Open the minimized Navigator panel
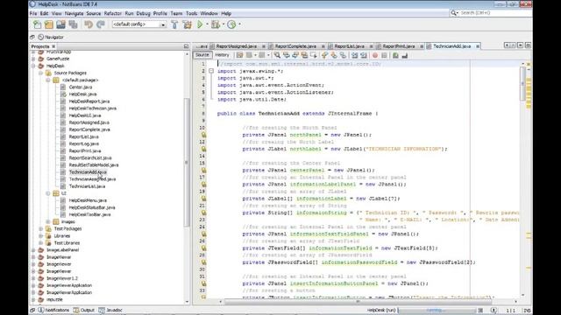This screenshot has height=315, width=561. (51, 37)
